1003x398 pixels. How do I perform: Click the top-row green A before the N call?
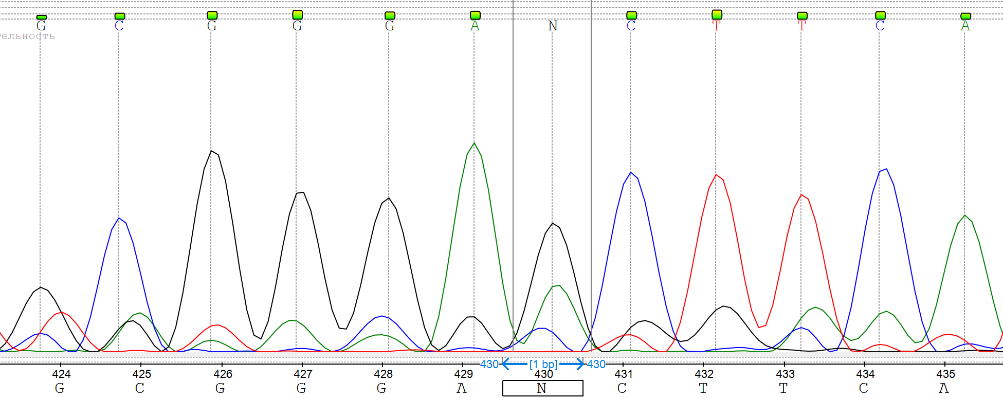coord(475,26)
